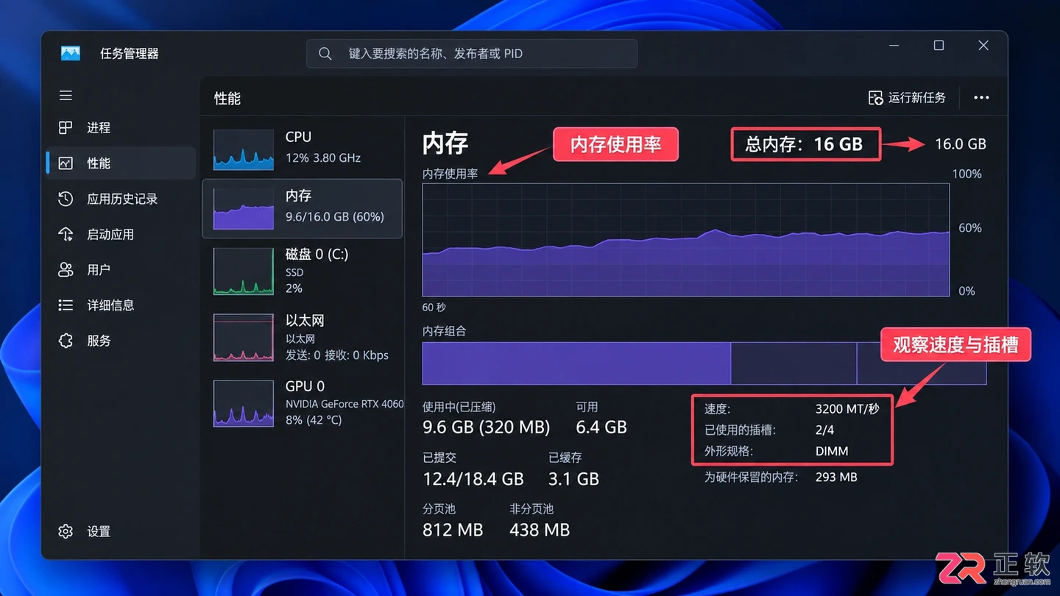
Task: Click the 内存组合 composition bar
Action: 704,363
